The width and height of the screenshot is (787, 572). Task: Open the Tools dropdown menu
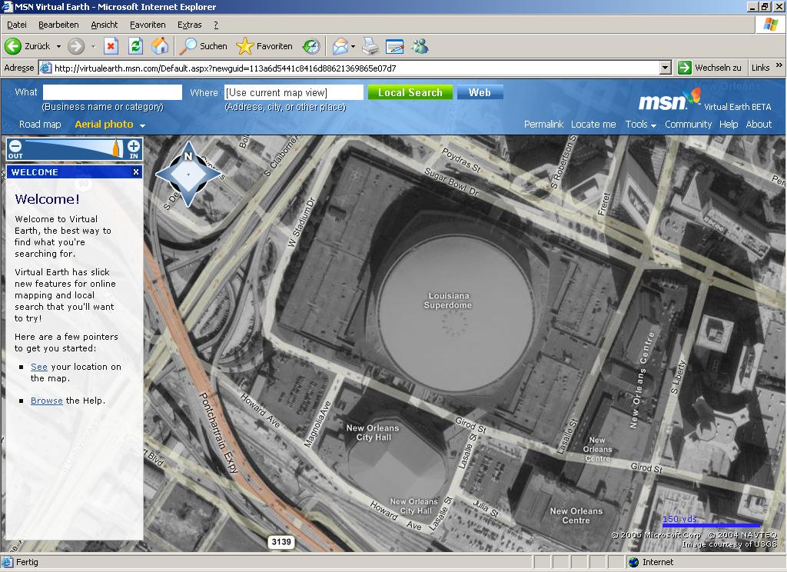click(x=640, y=125)
